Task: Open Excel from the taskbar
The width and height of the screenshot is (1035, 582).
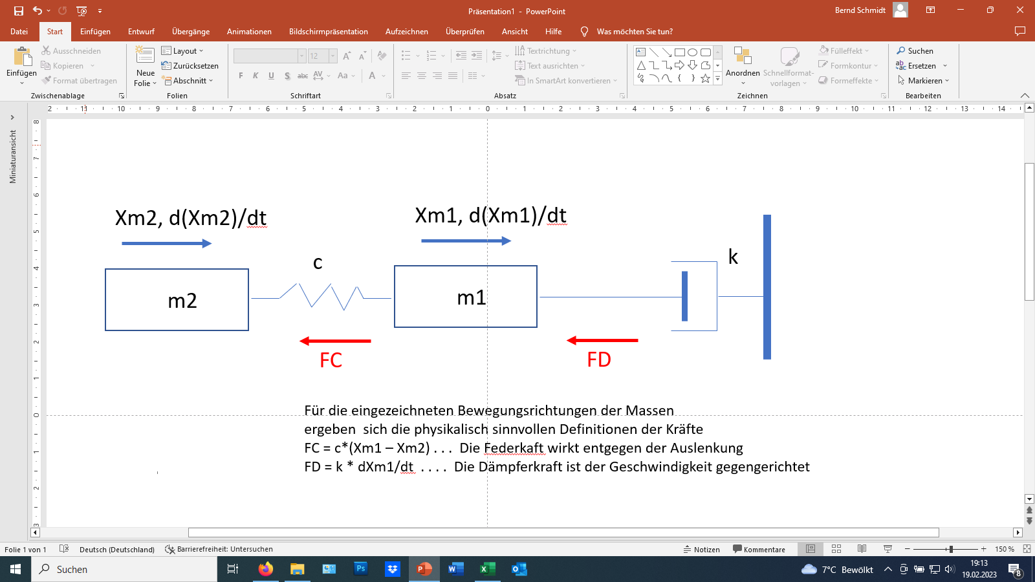Action: (486, 569)
